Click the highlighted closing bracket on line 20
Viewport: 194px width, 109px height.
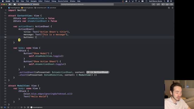pyautogui.click(x=19, y=40)
